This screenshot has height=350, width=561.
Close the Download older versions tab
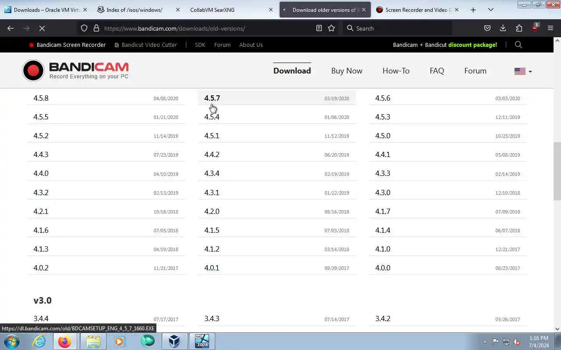tap(363, 10)
